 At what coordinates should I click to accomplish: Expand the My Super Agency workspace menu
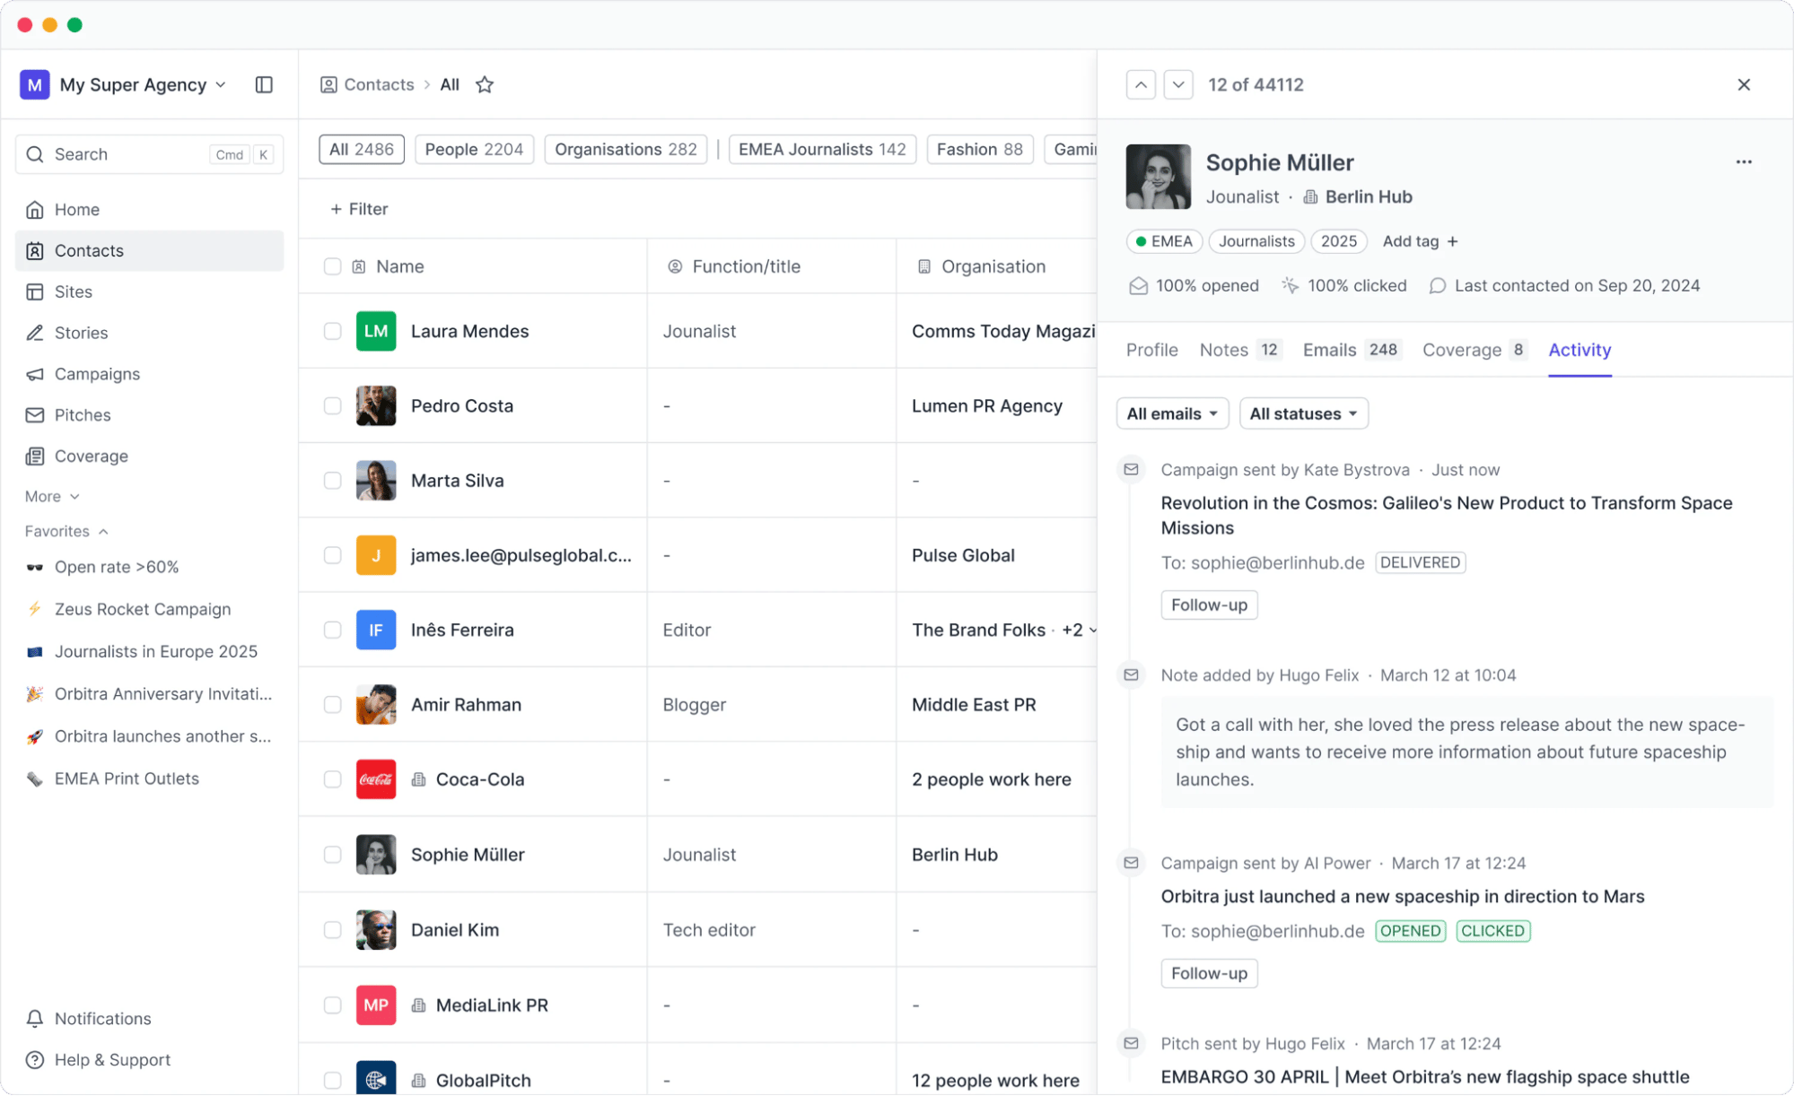(220, 84)
